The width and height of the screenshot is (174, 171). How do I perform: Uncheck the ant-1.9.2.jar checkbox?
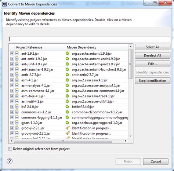(x=12, y=54)
